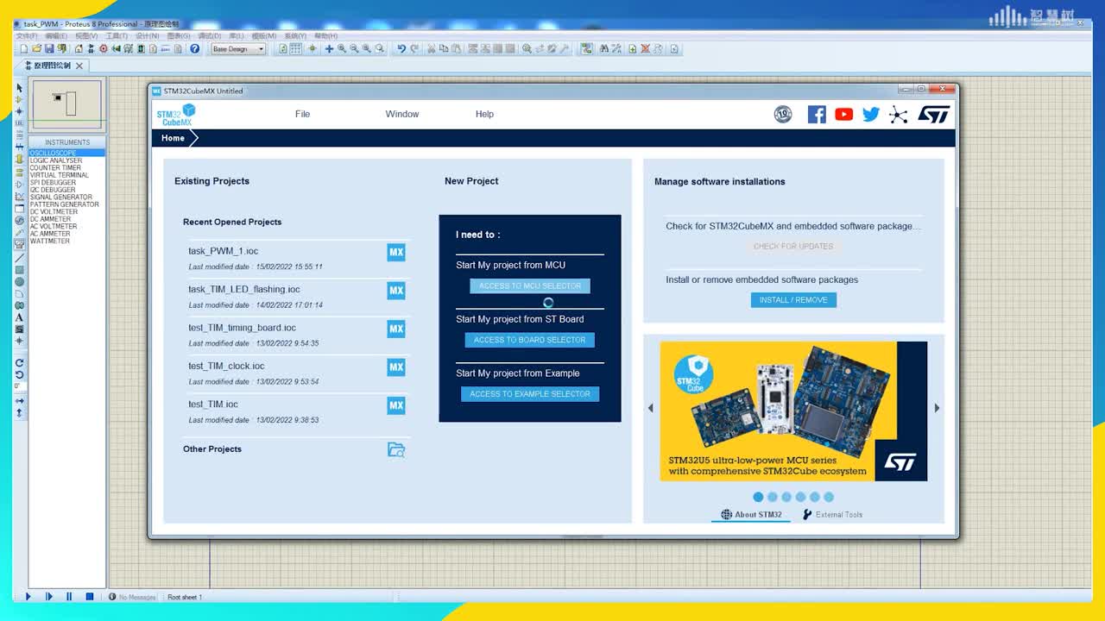The width and height of the screenshot is (1105, 621).
Task: Click MX icon beside task_PWM_1.ioc
Action: 396,252
